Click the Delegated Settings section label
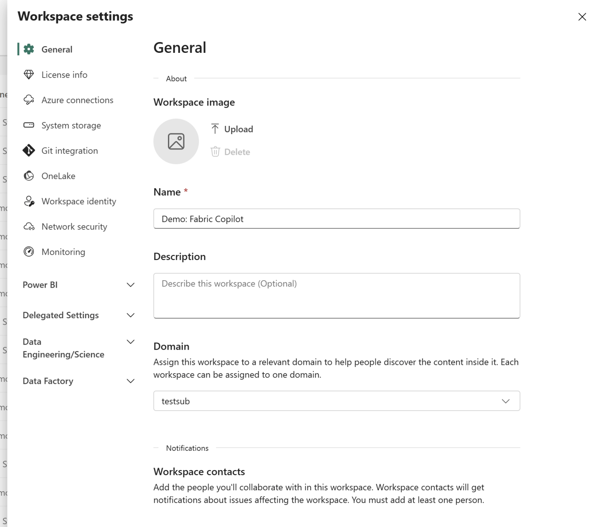The image size is (594, 527). point(61,315)
